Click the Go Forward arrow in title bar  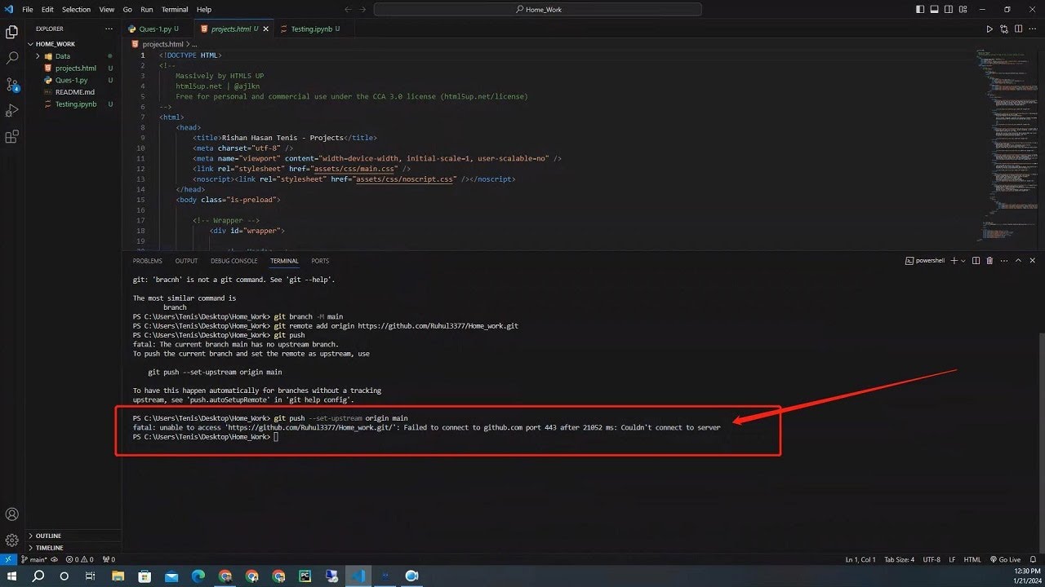point(364,9)
